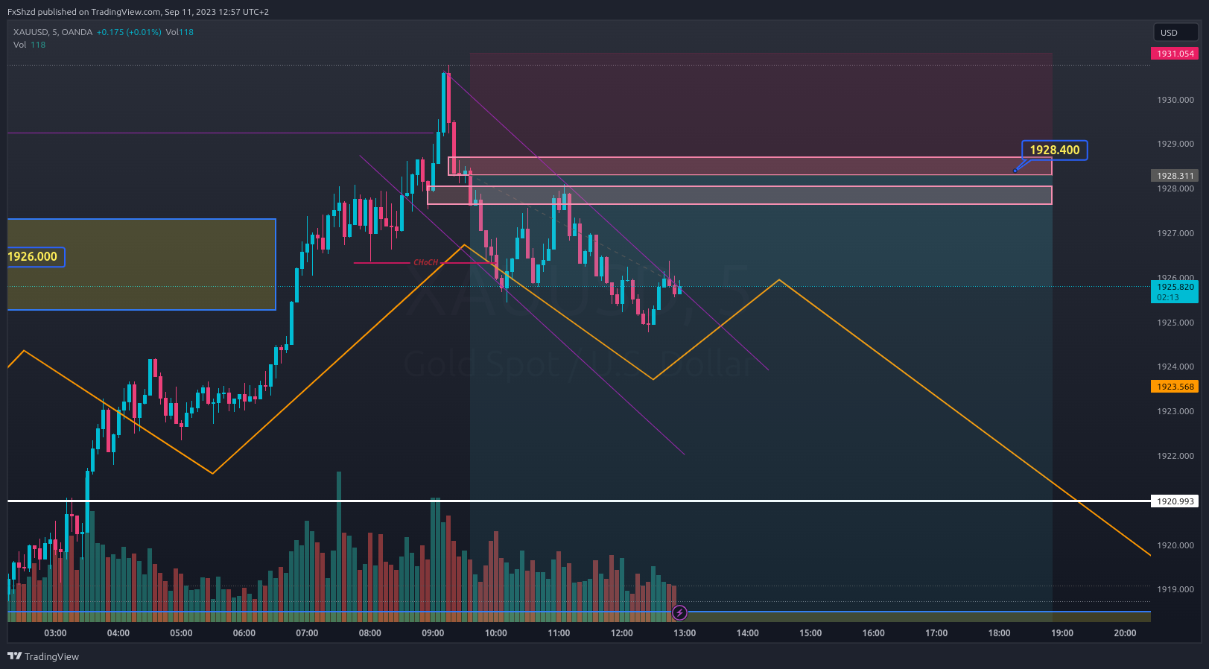Screen dimensions: 1209x669
Task: Click the 1919.000 price axis label
Action: (1175, 589)
